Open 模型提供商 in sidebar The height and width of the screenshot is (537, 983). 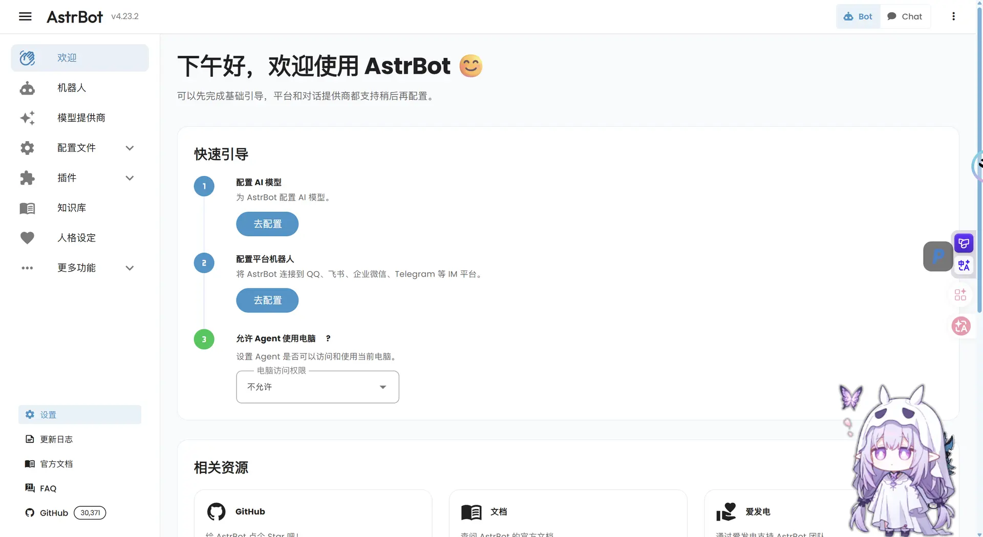pyautogui.click(x=80, y=118)
